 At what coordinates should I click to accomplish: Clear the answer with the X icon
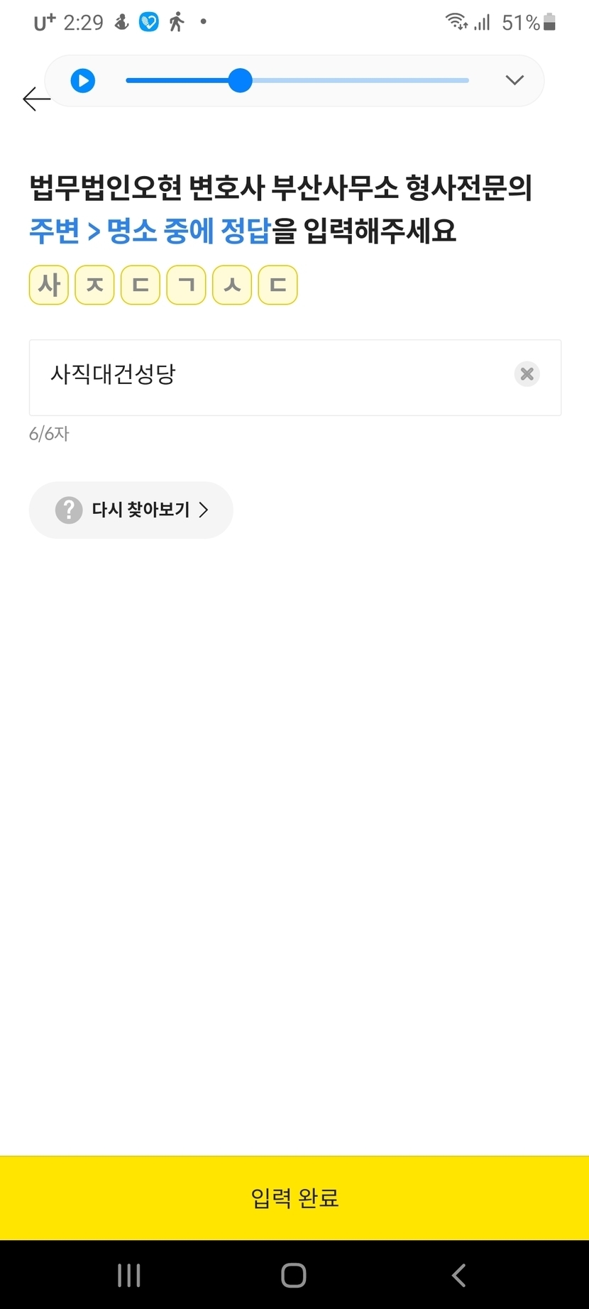click(527, 374)
